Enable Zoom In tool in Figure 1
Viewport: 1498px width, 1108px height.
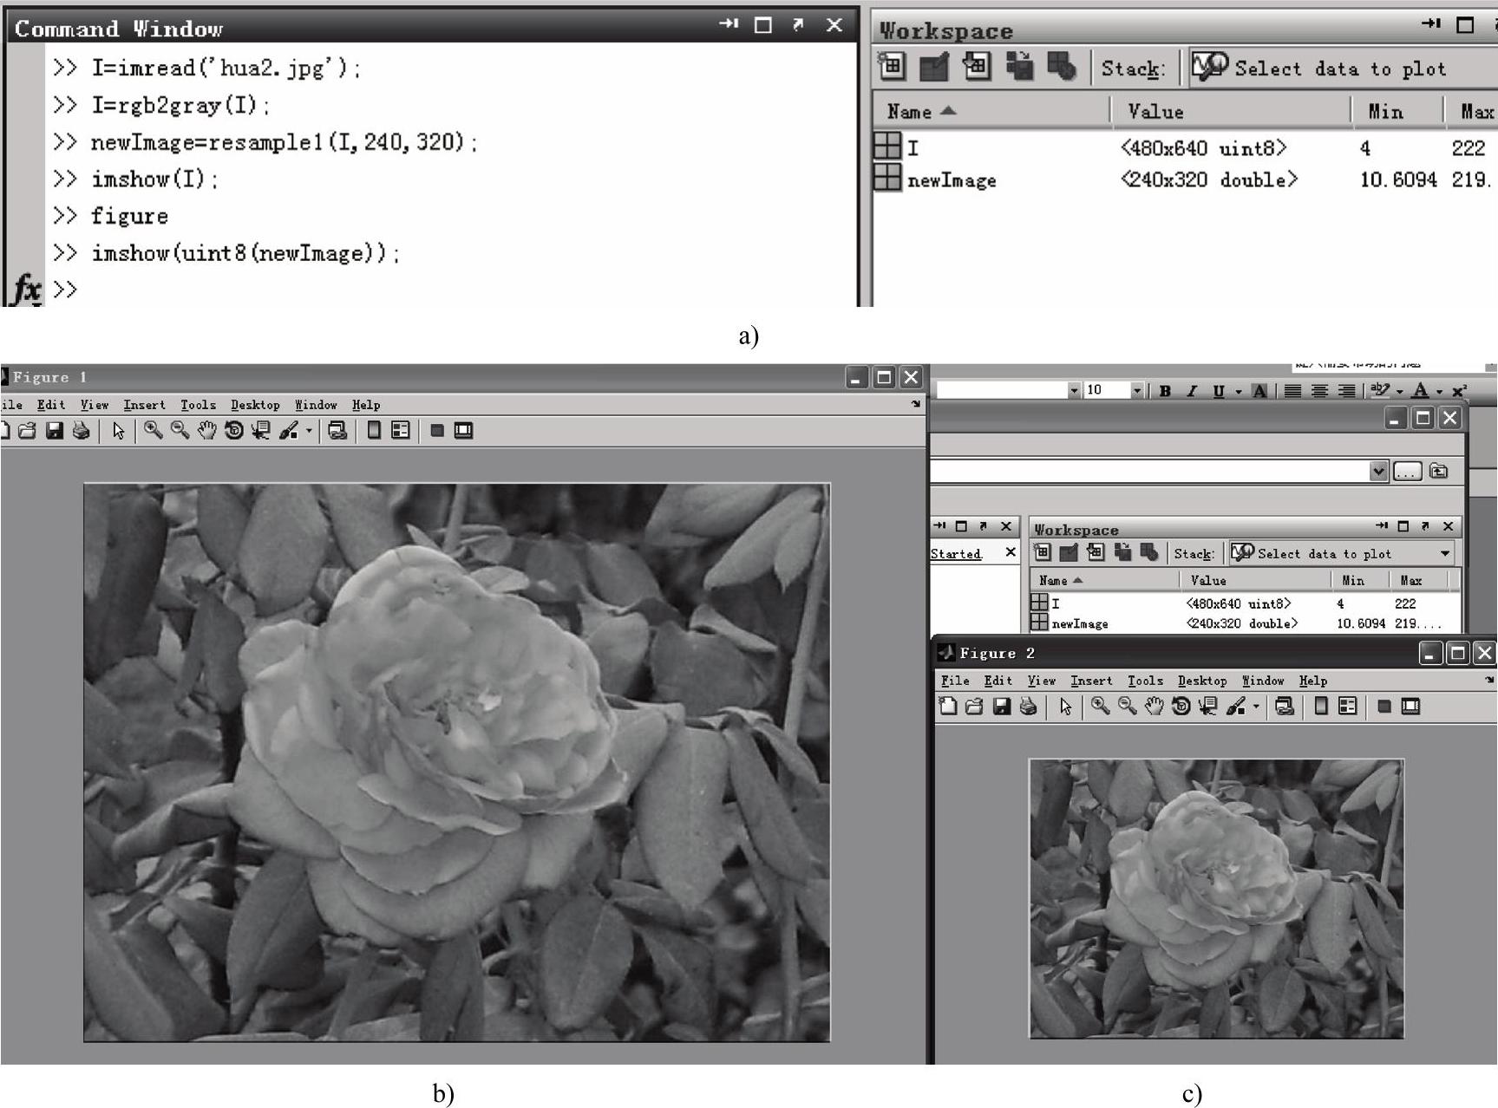153,430
